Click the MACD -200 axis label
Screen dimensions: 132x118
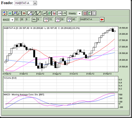(121, 107)
